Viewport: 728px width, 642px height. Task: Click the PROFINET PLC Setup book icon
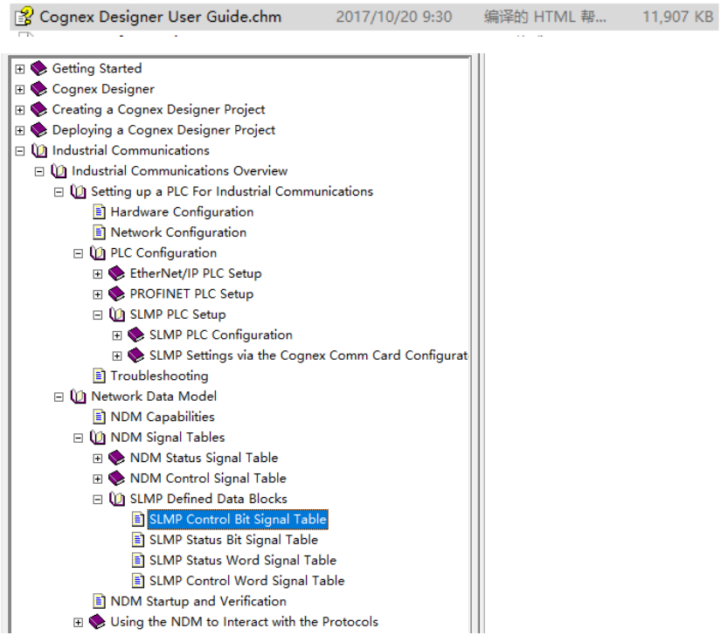click(x=117, y=294)
